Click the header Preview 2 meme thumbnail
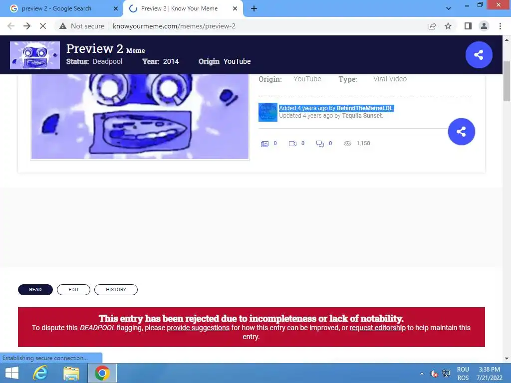 (x=35, y=55)
